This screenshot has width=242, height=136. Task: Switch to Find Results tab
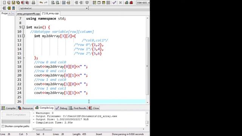(78, 108)
